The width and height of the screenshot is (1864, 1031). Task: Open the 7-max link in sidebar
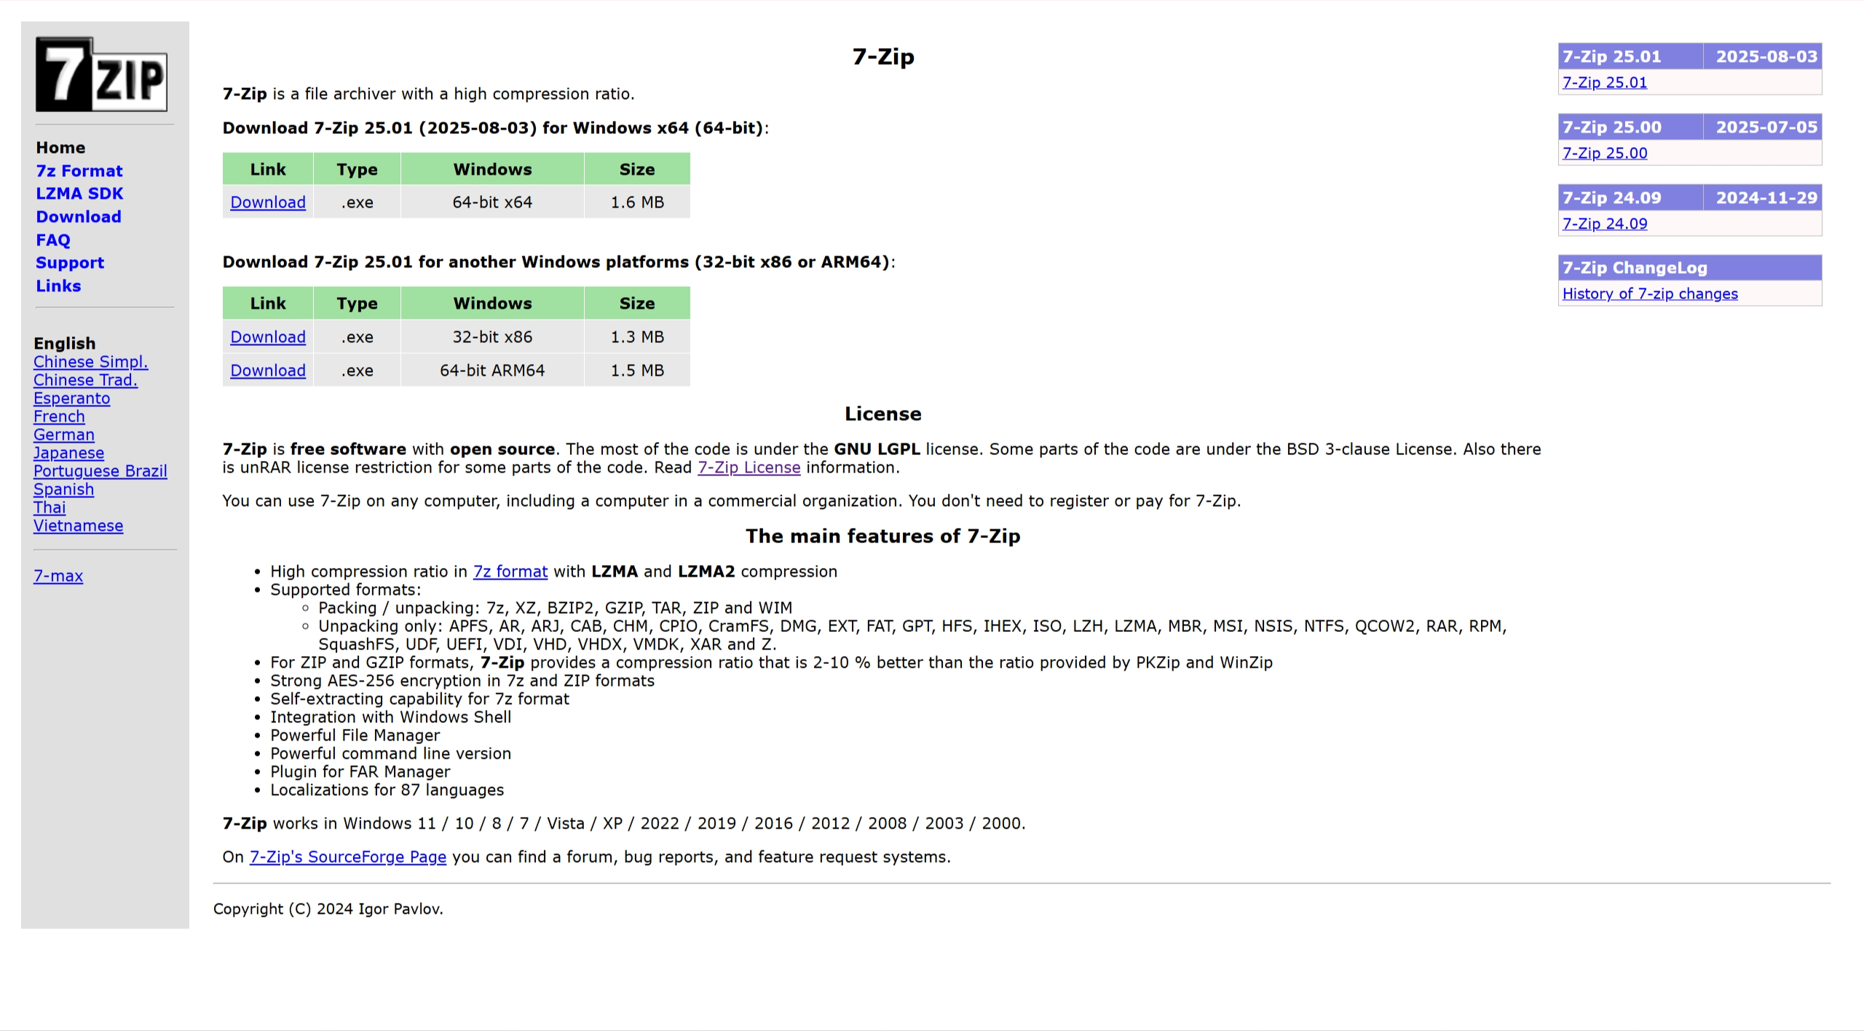(58, 576)
